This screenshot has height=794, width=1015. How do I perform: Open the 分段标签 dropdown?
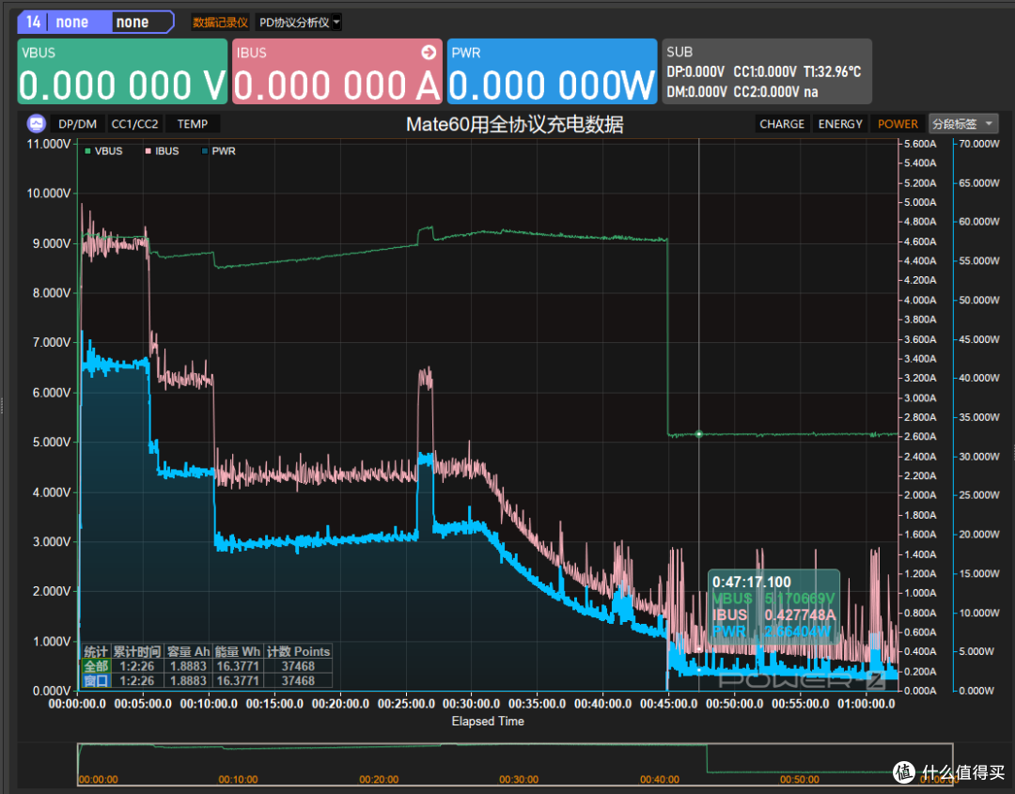pyautogui.click(x=963, y=124)
